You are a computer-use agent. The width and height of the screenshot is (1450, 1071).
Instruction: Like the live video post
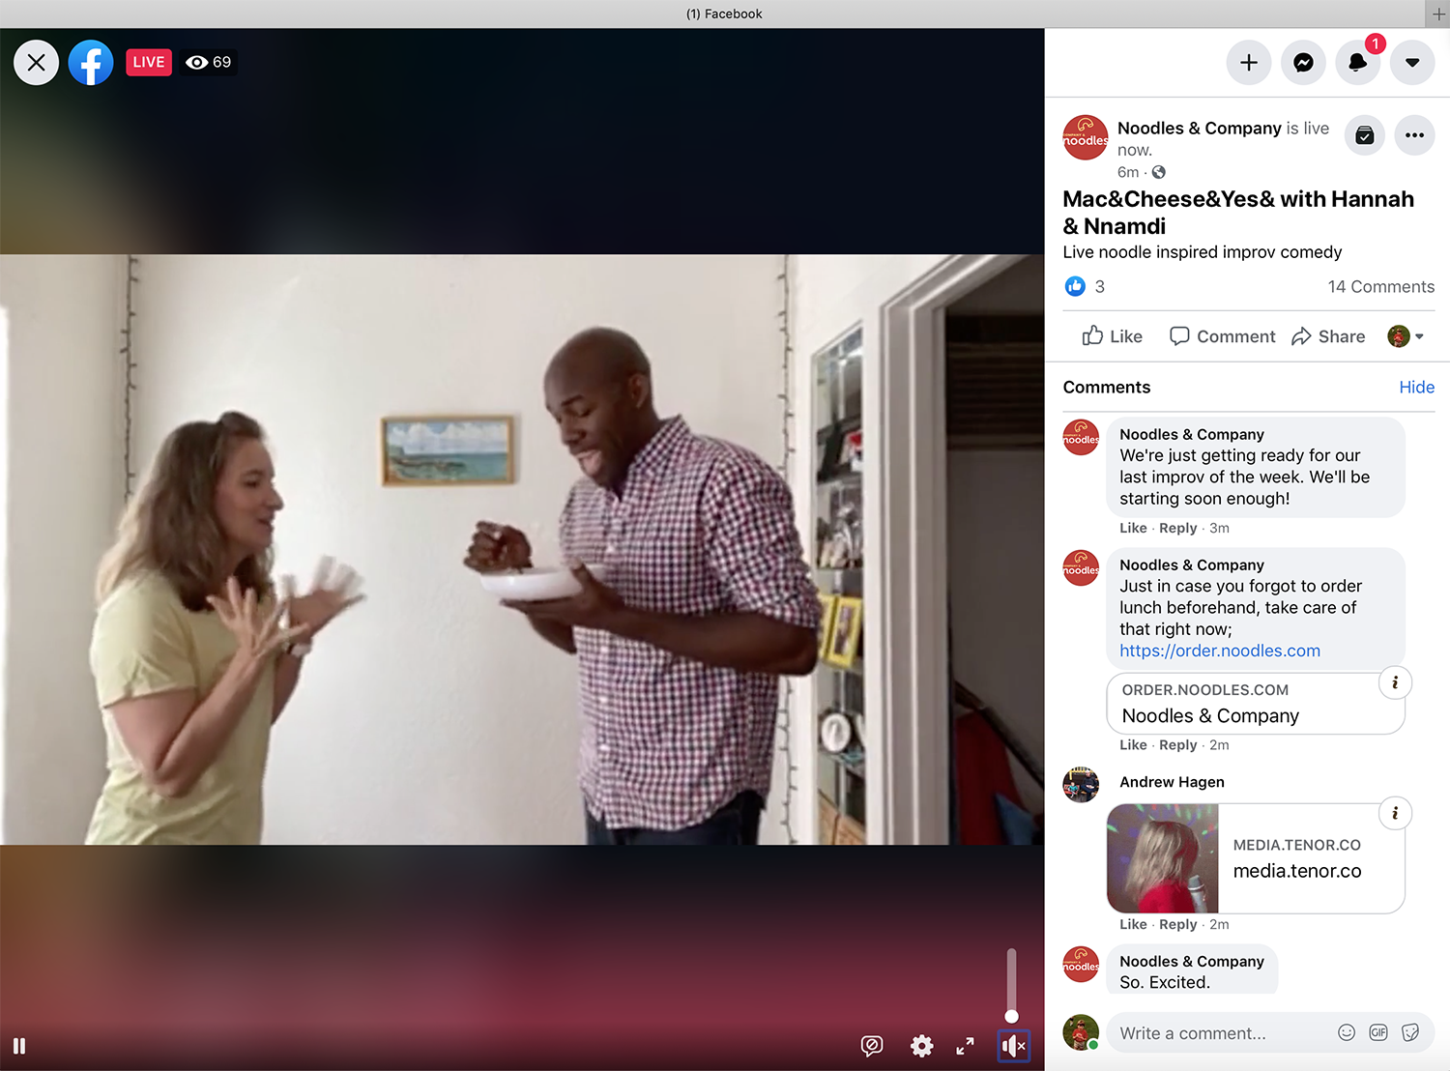[x=1112, y=336]
